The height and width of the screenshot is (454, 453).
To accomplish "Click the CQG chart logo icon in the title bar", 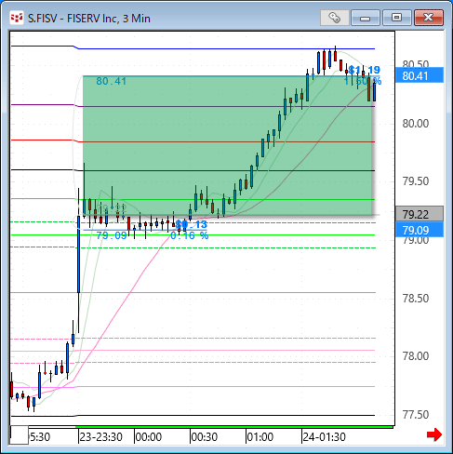I will (17, 19).
